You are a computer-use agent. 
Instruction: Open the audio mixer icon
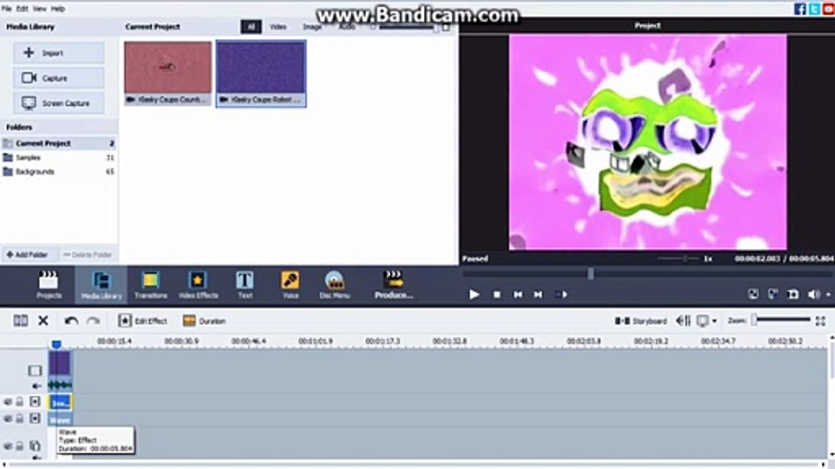(x=684, y=320)
